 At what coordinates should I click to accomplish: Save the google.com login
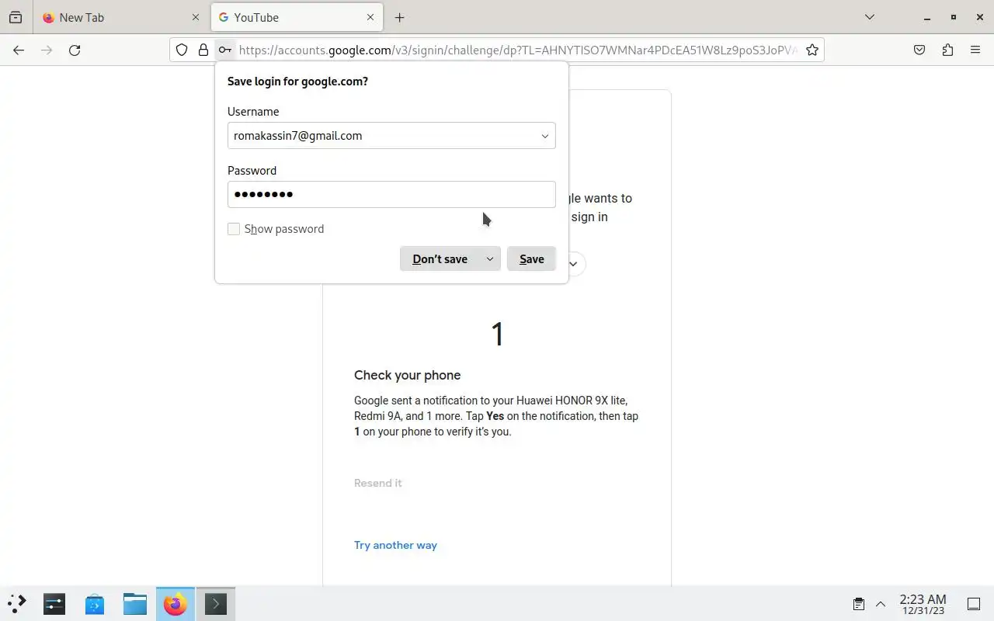[532, 259]
